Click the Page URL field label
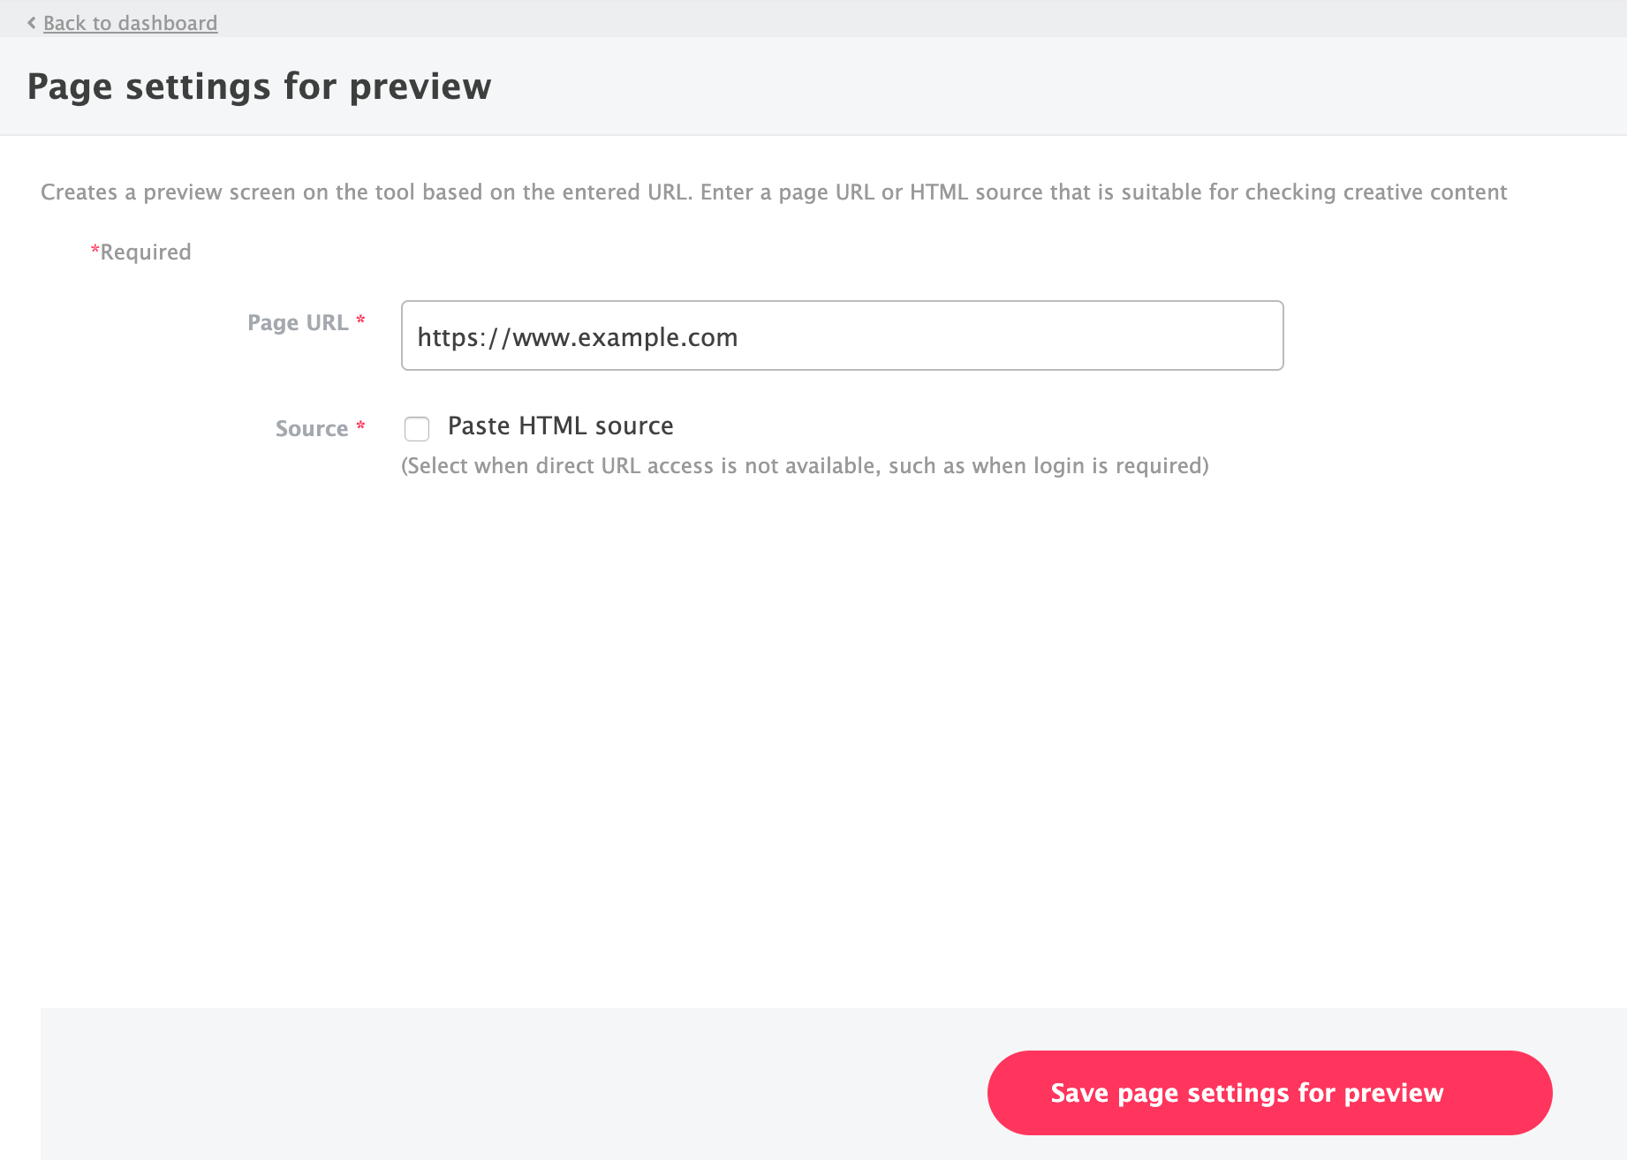The width and height of the screenshot is (1627, 1160). point(298,323)
